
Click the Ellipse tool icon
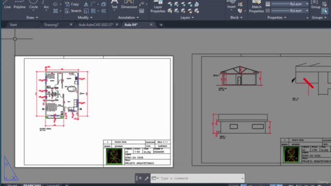click(55, 4)
